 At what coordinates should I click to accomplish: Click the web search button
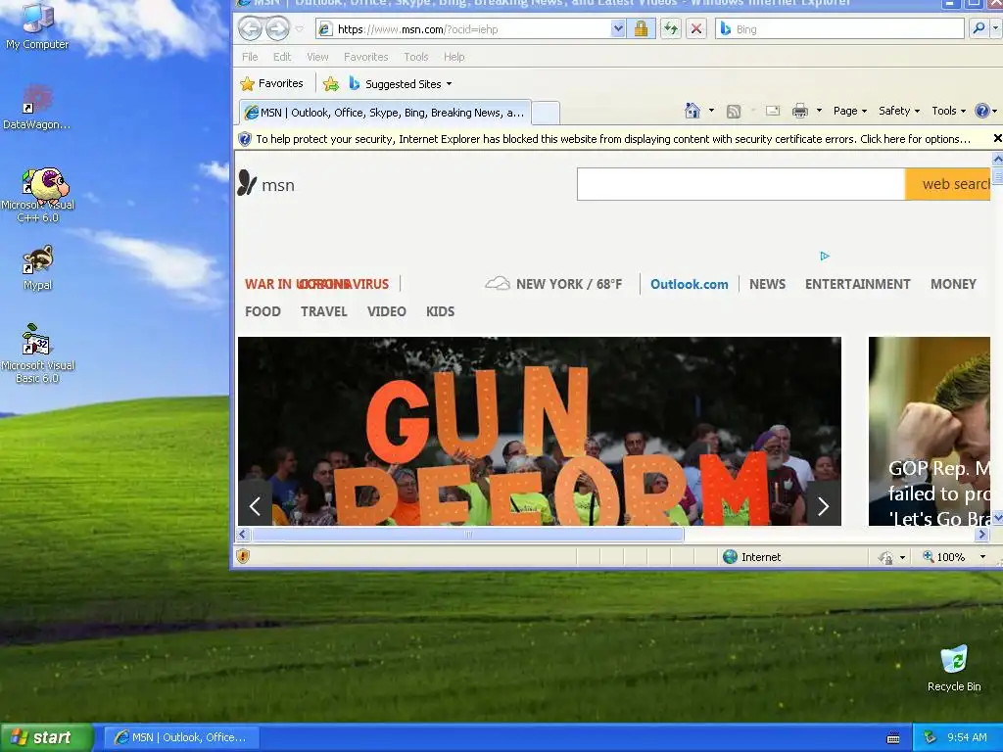click(x=948, y=184)
